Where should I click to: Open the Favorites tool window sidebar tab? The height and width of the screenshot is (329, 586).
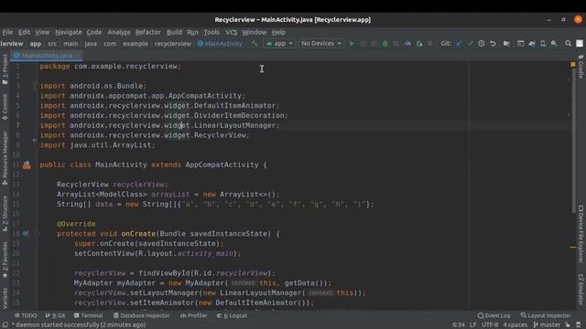[x=5, y=260]
